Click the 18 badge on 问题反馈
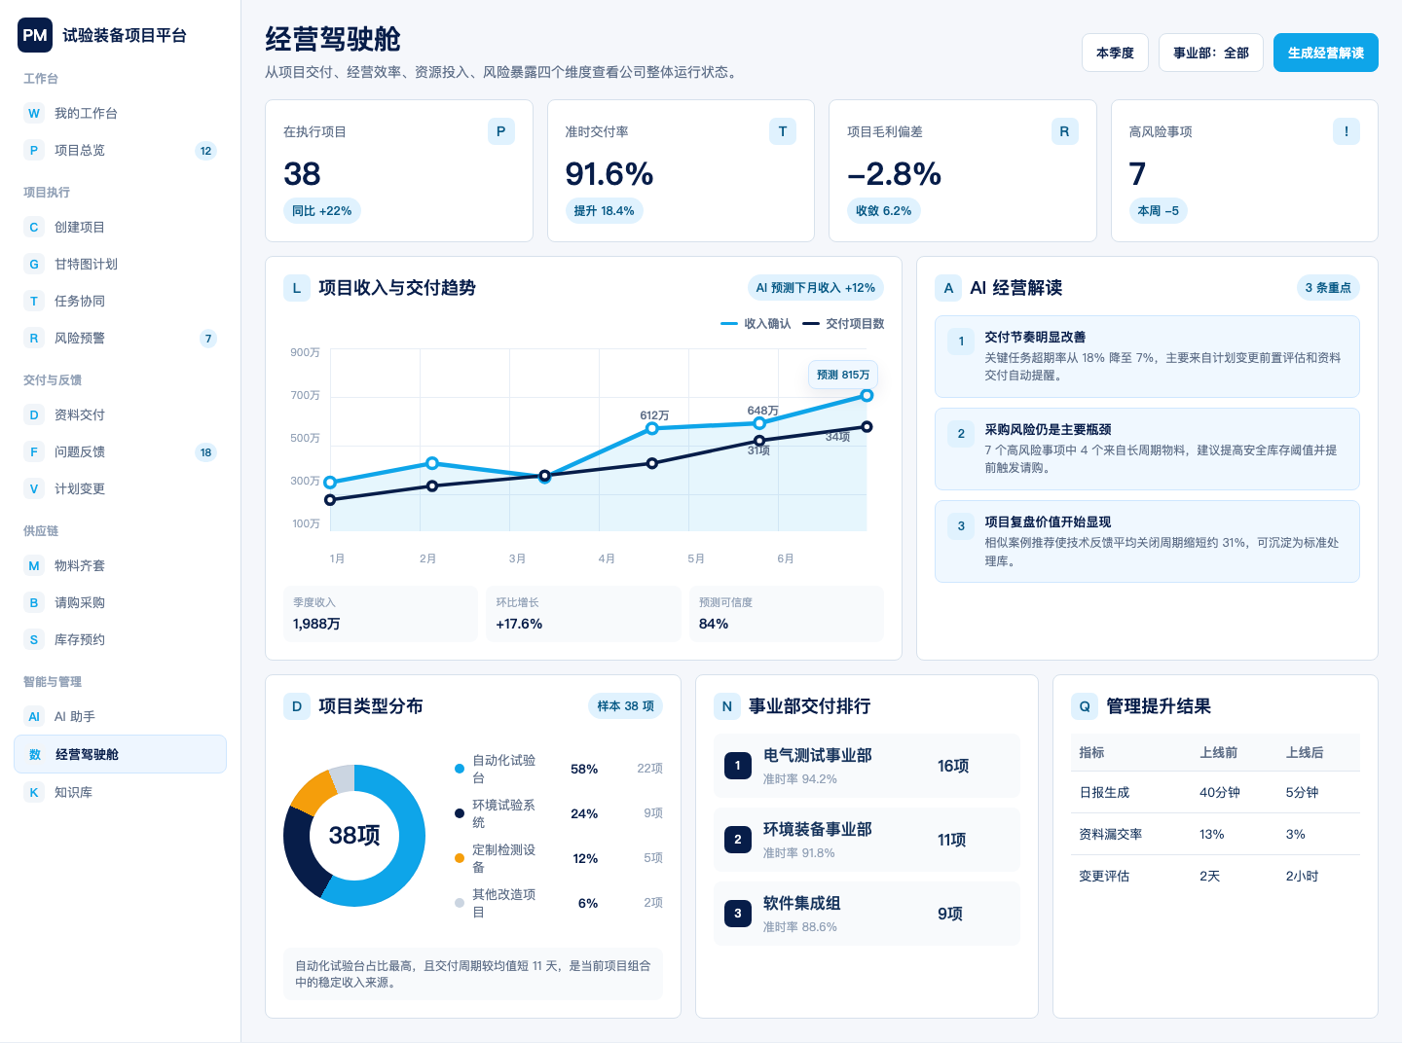 point(205,452)
